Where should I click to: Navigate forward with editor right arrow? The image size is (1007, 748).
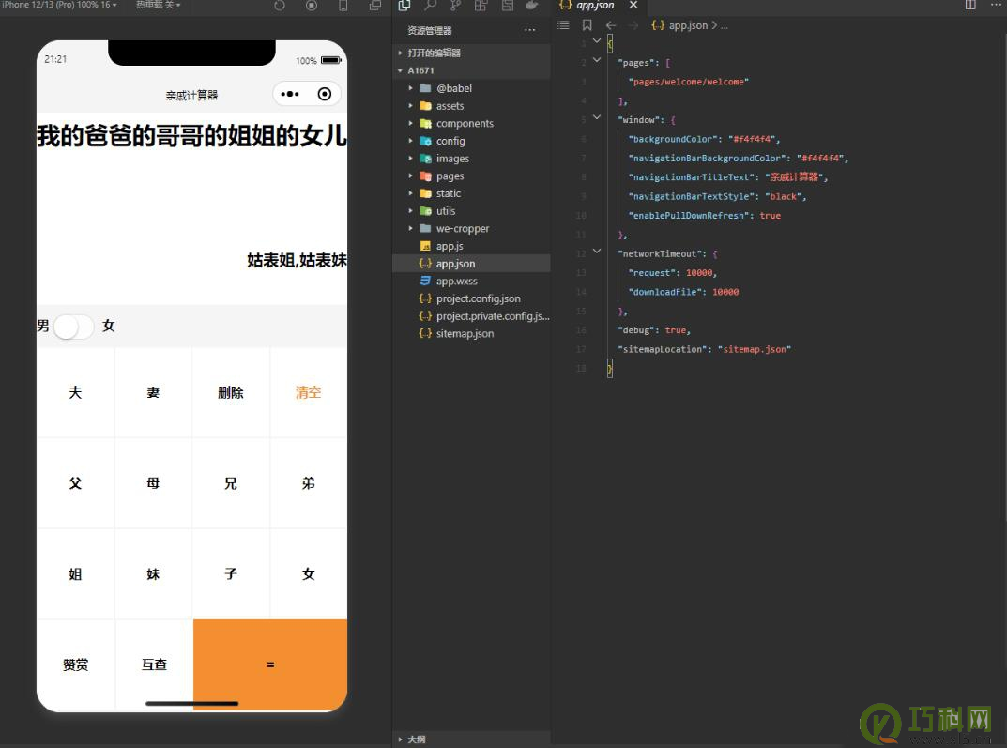pos(633,25)
